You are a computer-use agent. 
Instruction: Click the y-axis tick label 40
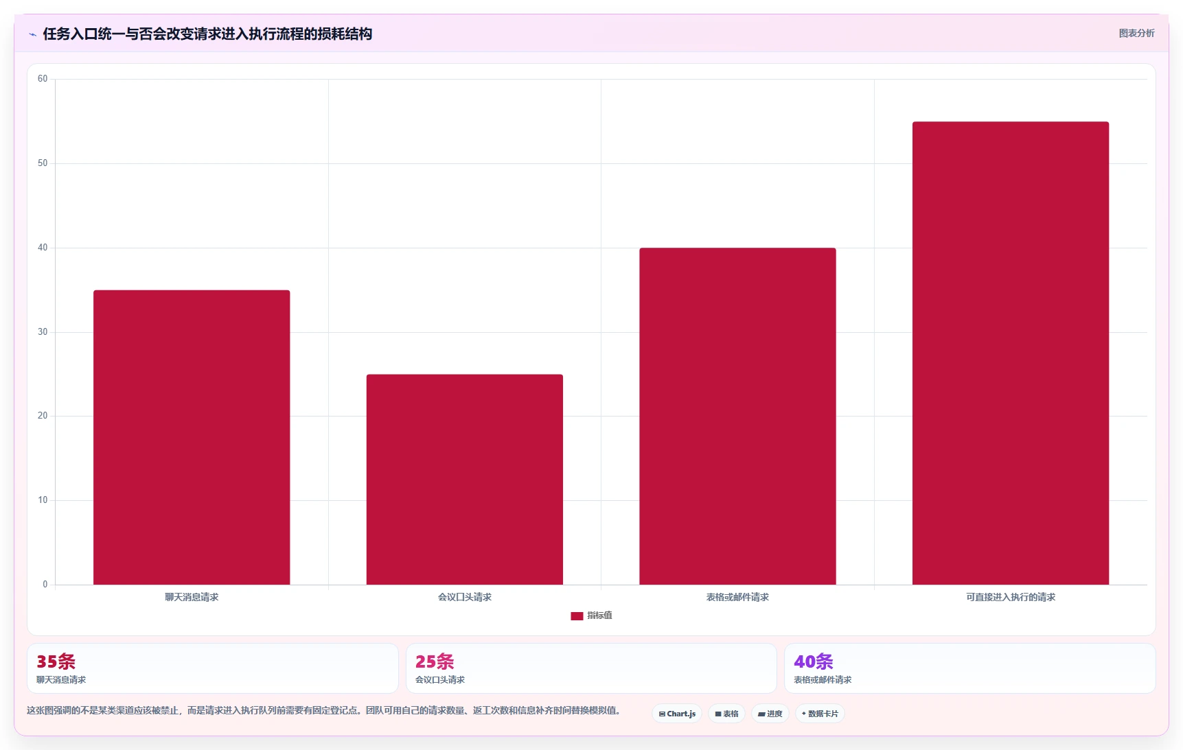point(43,248)
